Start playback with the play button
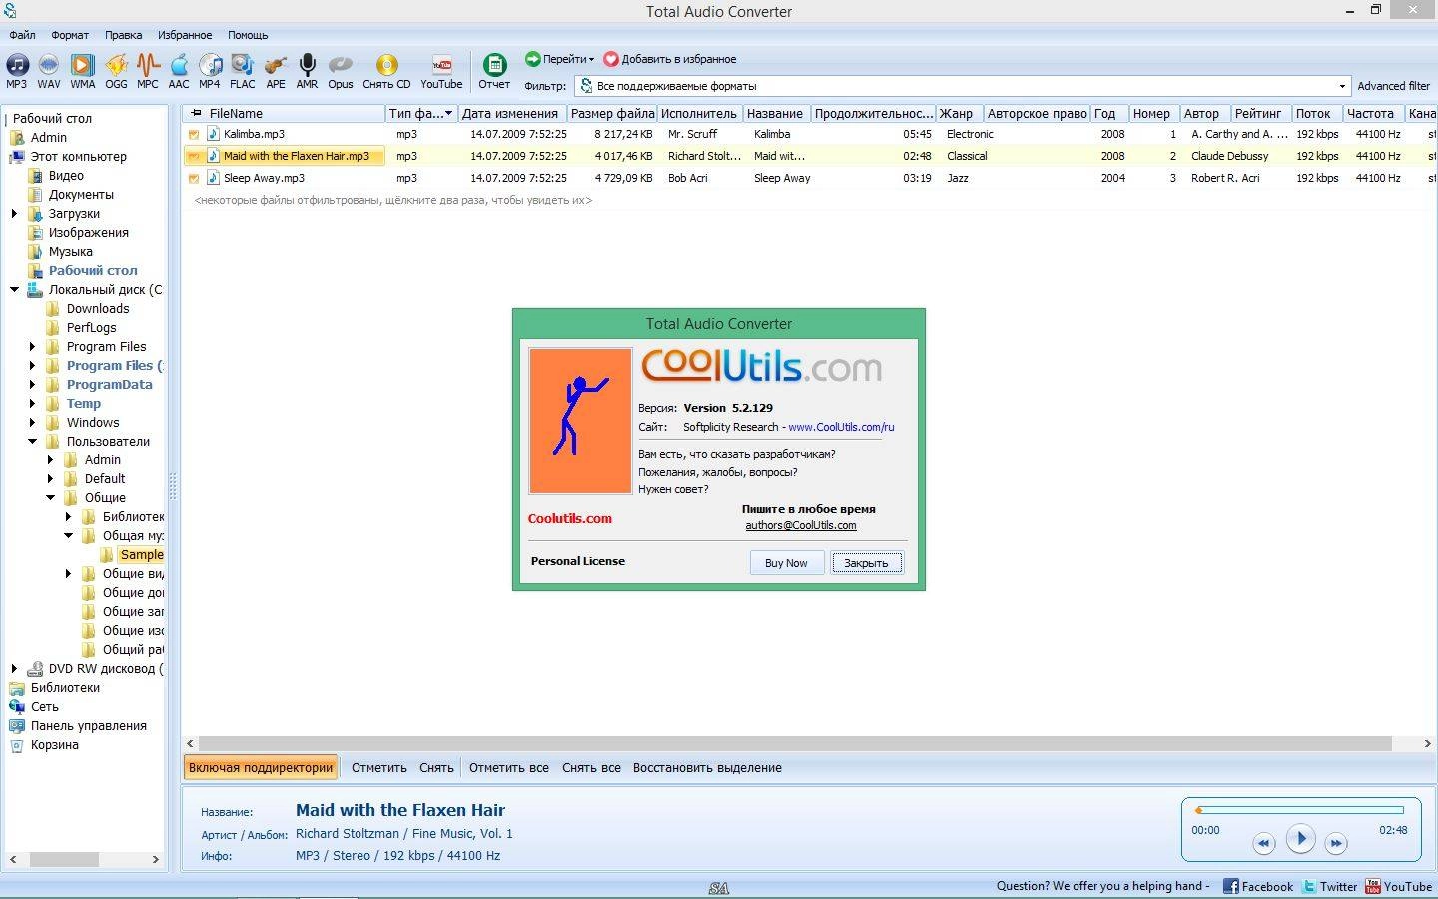 click(1300, 839)
